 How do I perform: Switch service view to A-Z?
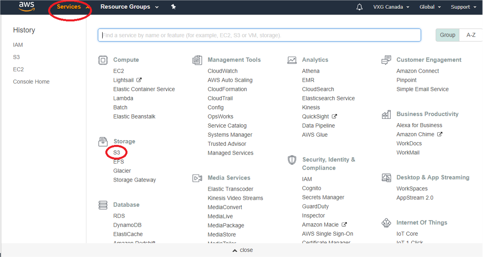pos(471,35)
